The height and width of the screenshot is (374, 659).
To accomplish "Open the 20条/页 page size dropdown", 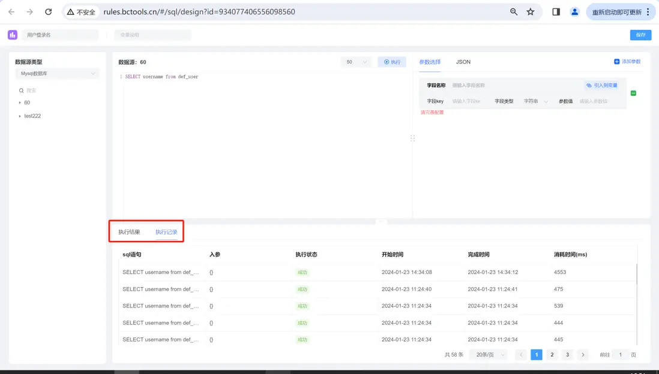I will [488, 355].
